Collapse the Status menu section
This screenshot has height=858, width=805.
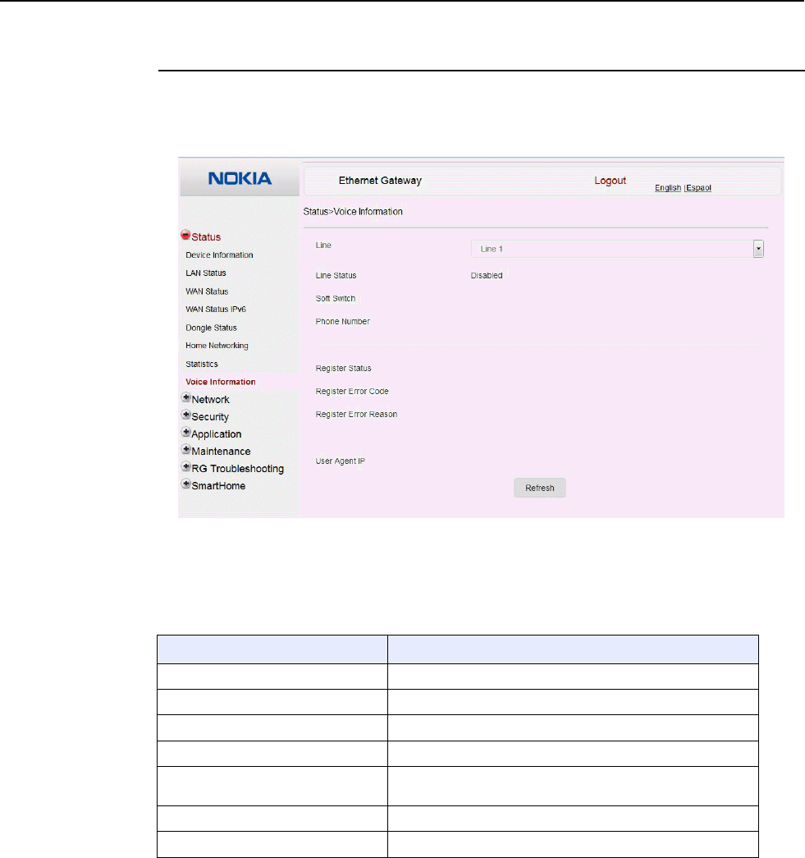[185, 236]
